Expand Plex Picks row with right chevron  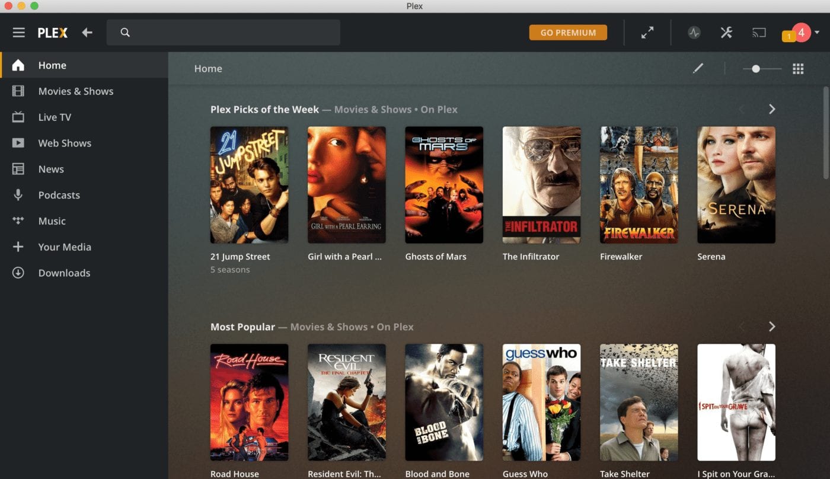pos(771,109)
